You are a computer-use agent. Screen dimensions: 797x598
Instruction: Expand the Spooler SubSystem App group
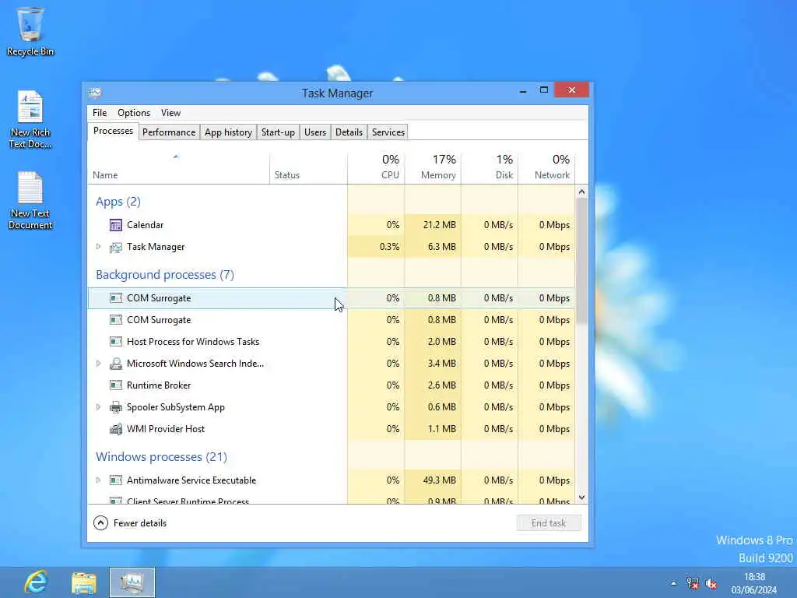click(99, 407)
